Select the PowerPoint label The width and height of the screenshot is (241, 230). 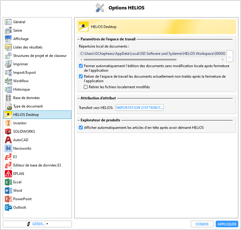[23, 199]
